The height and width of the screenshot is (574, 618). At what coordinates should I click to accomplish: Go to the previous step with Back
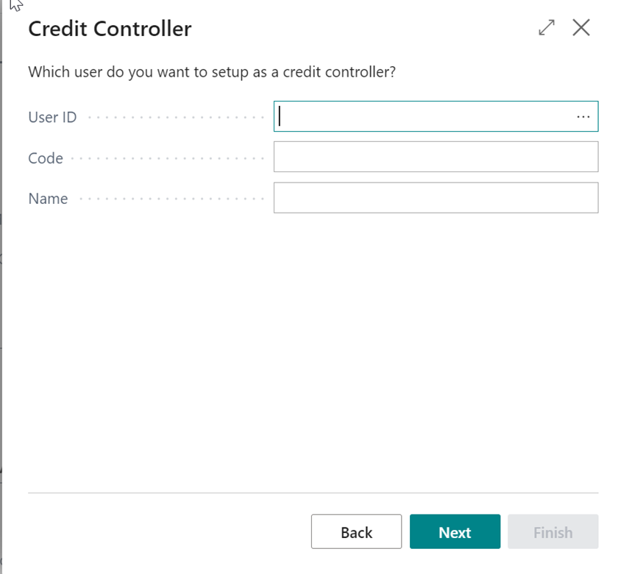coord(356,531)
